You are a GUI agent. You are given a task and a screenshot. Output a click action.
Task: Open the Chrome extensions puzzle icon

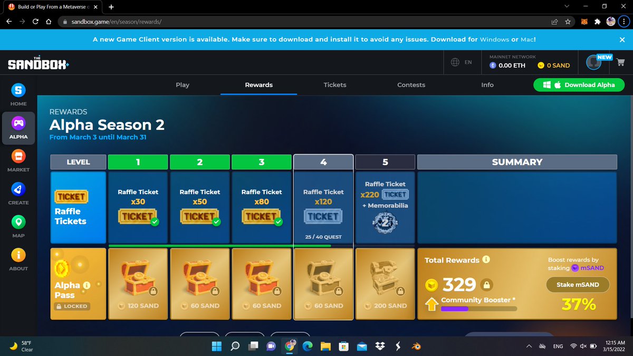pos(597,22)
